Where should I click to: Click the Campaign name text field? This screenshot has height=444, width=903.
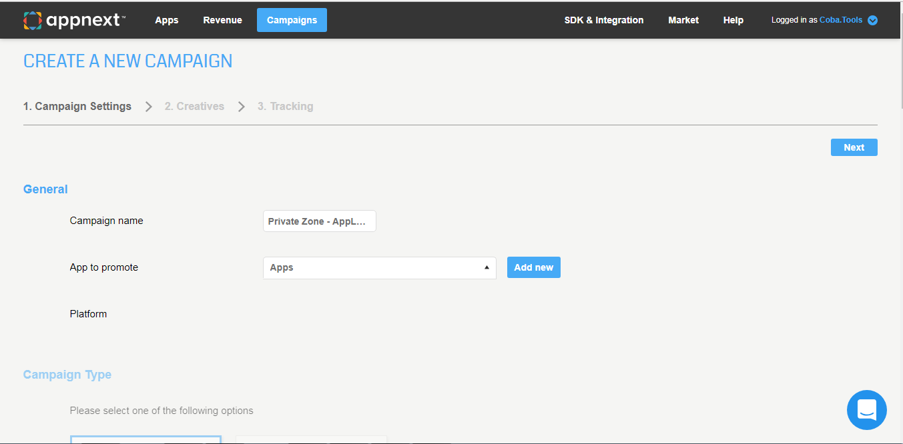319,221
